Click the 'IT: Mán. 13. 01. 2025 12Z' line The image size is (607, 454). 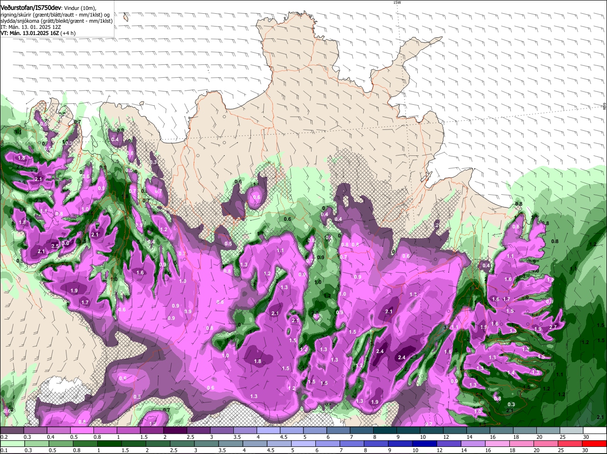click(31, 27)
